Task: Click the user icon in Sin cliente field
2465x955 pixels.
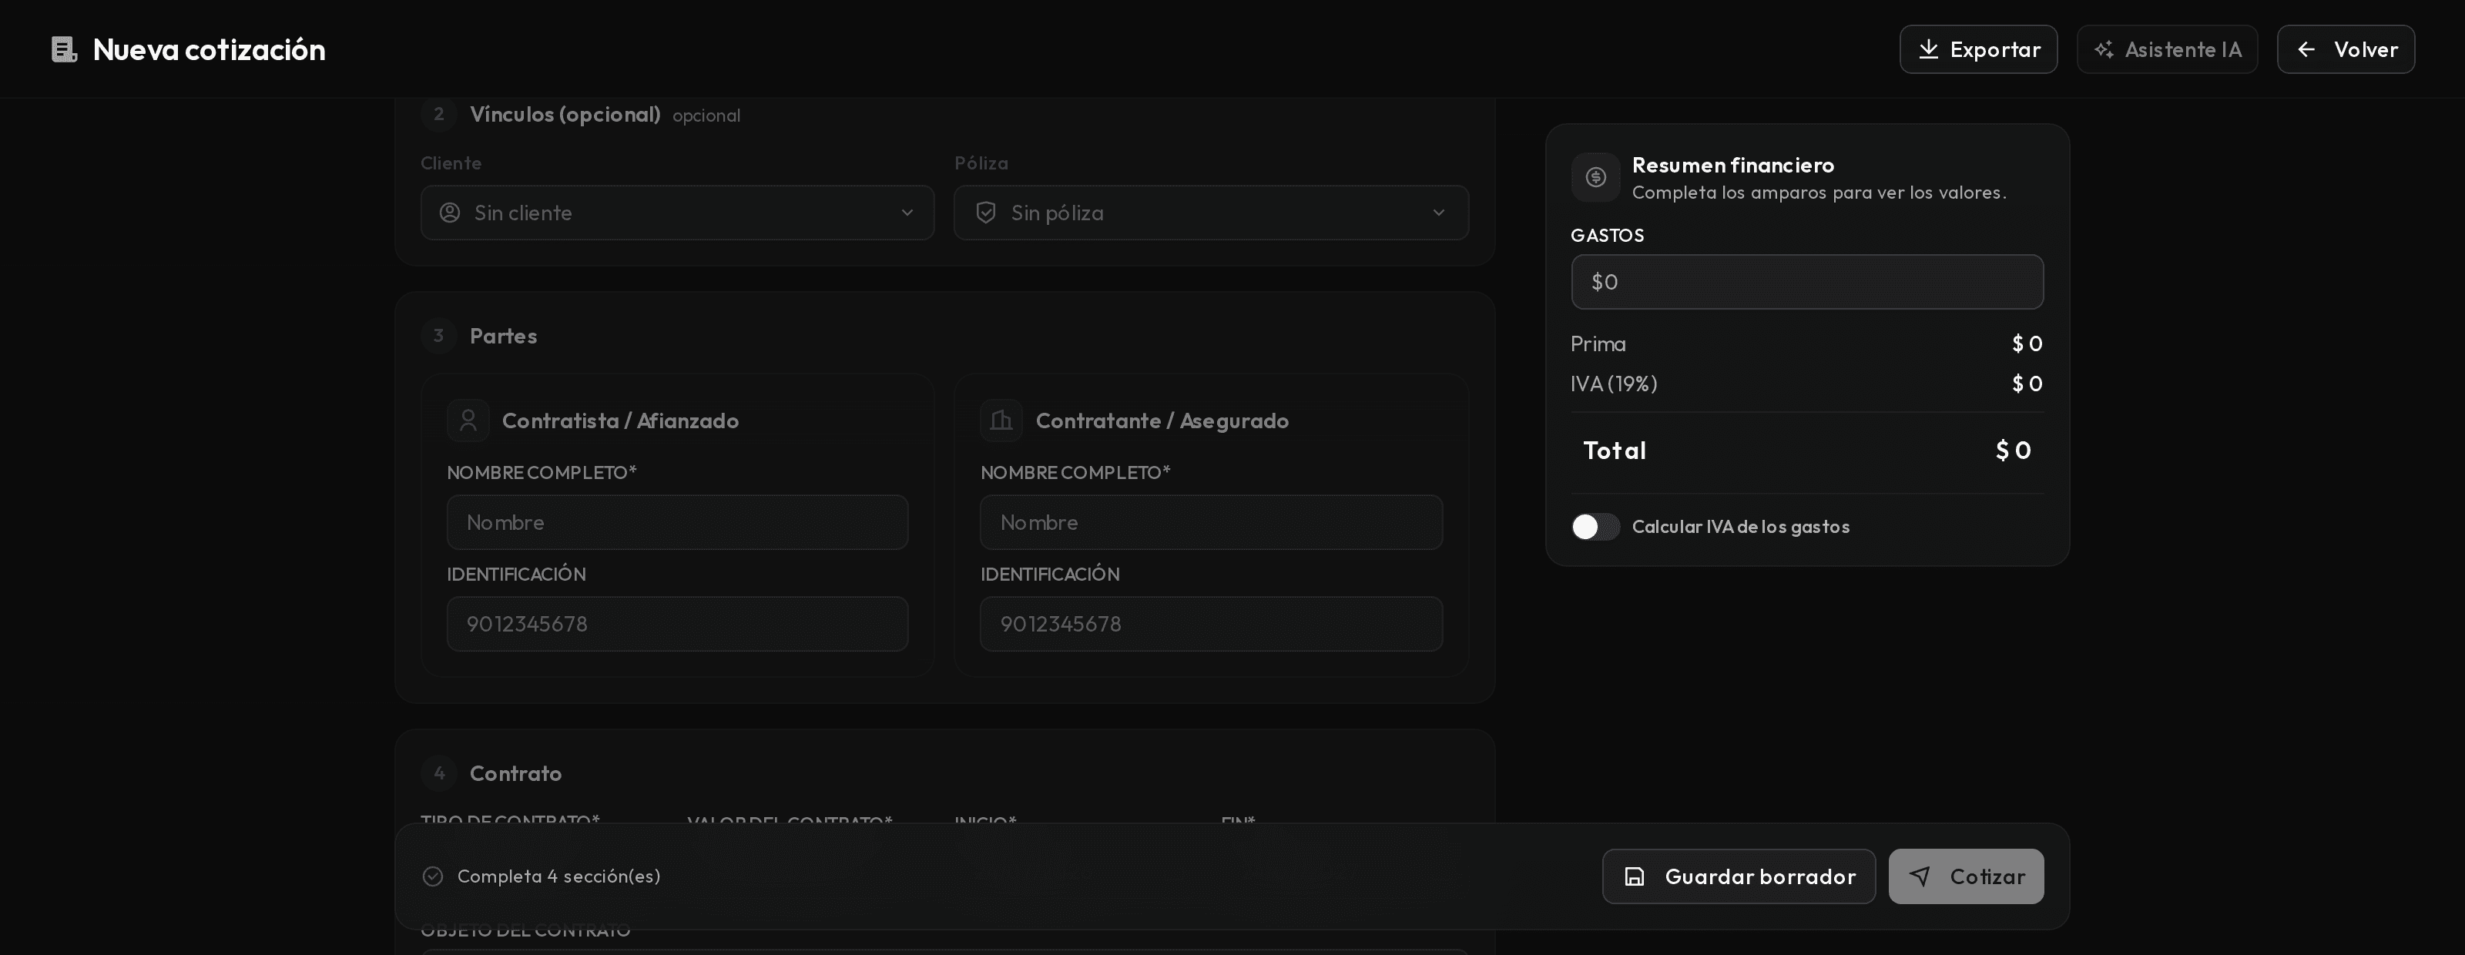Action: pos(450,213)
